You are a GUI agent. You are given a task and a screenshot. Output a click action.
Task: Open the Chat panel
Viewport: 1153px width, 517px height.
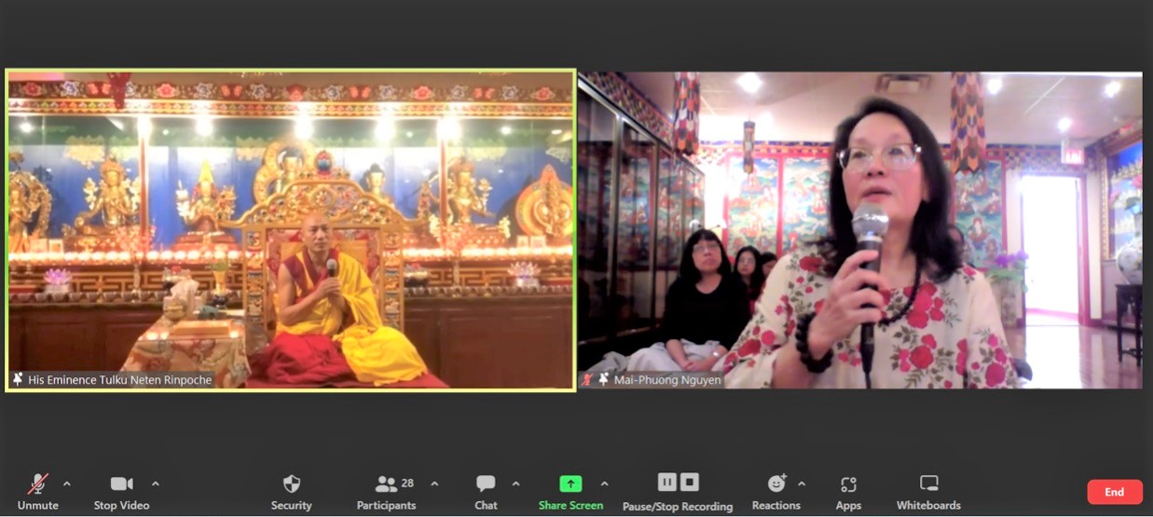[x=486, y=484]
